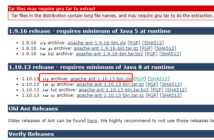Screen dimensions: 214x140
Task: Click the '1.9.16 .tar.gz archive:' label
Action: pos(47,48)
